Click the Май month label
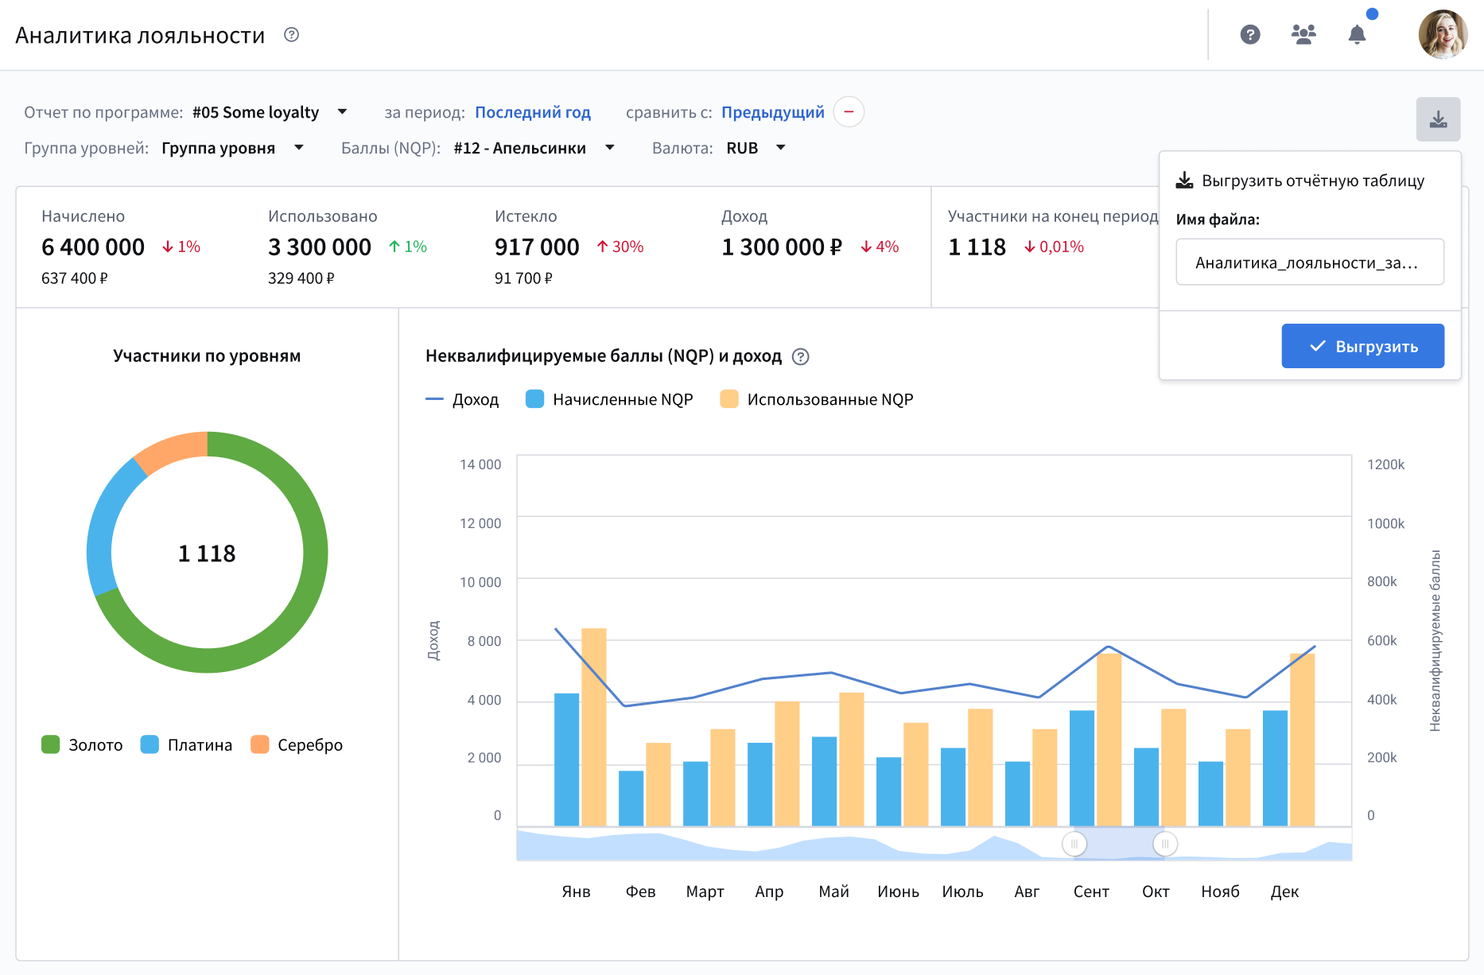Image resolution: width=1484 pixels, height=975 pixels. coord(833,891)
